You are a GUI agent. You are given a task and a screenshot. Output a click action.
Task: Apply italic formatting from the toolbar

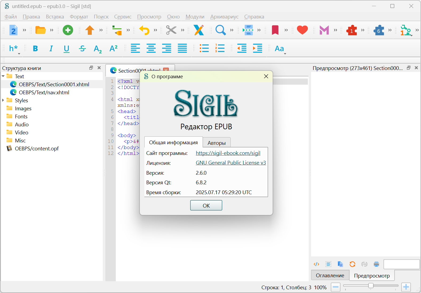pos(51,49)
